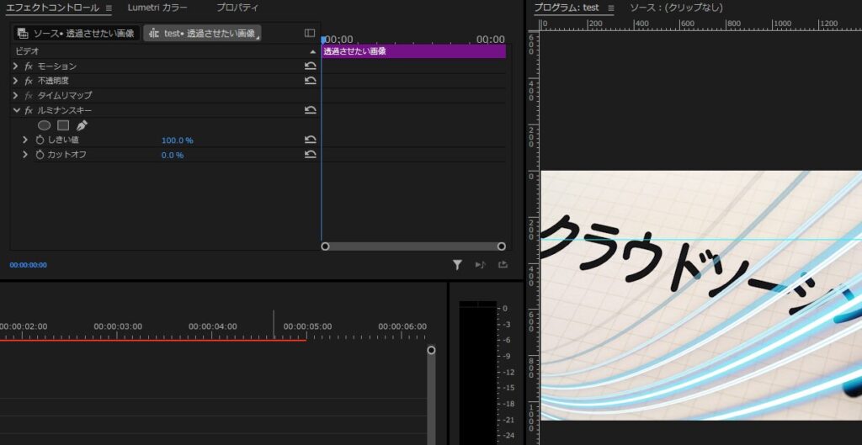
Task: Open the エフェクトコントロール panel menu icon
Action: [109, 8]
